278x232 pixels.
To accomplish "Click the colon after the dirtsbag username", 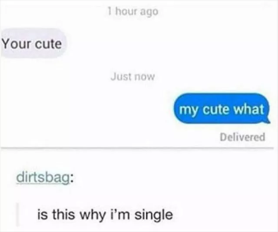I will point(71,179).
